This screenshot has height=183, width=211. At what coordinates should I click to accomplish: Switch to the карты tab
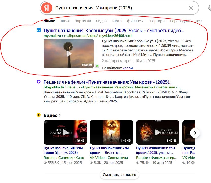(117, 21)
